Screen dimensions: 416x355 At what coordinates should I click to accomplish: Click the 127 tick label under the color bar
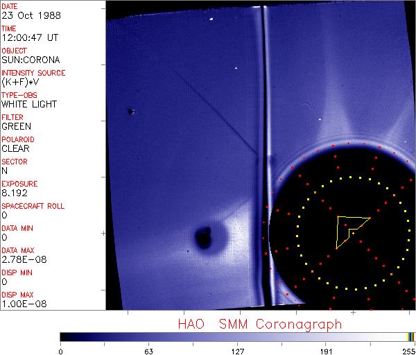tap(237, 351)
